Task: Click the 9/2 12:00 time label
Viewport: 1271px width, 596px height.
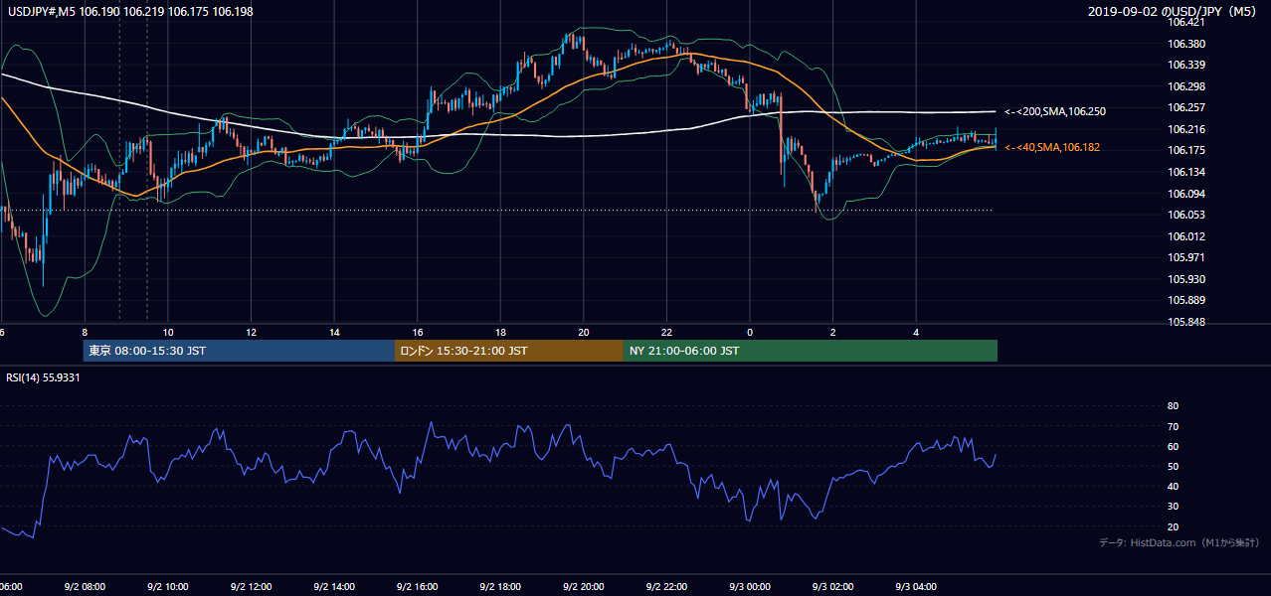Action: click(x=251, y=586)
